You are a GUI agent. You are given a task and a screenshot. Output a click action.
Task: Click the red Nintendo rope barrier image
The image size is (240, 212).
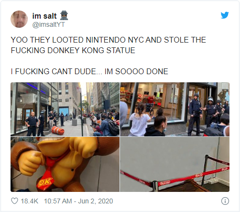click(175, 176)
